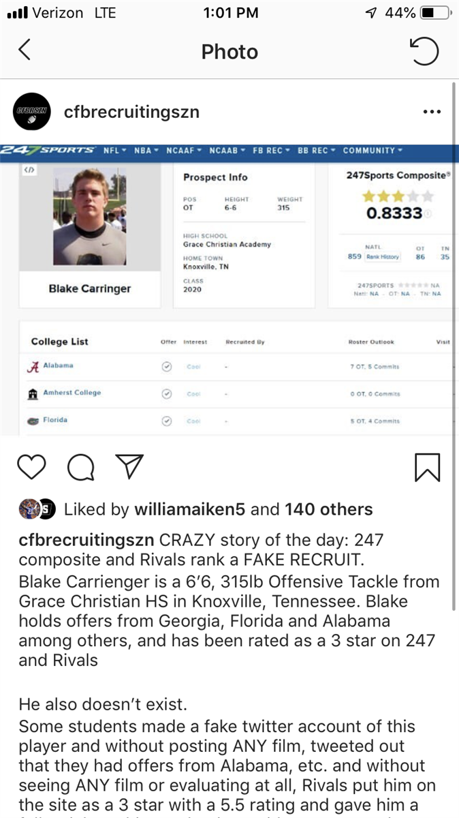Tap cfbrecruitingszn profile avatar
The width and height of the screenshot is (459, 818).
pos(32,112)
